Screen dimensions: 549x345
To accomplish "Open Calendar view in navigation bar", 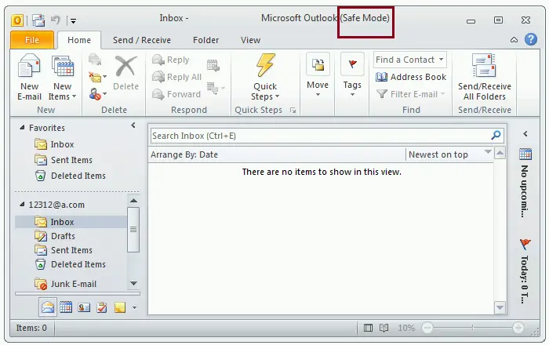I will (66, 307).
